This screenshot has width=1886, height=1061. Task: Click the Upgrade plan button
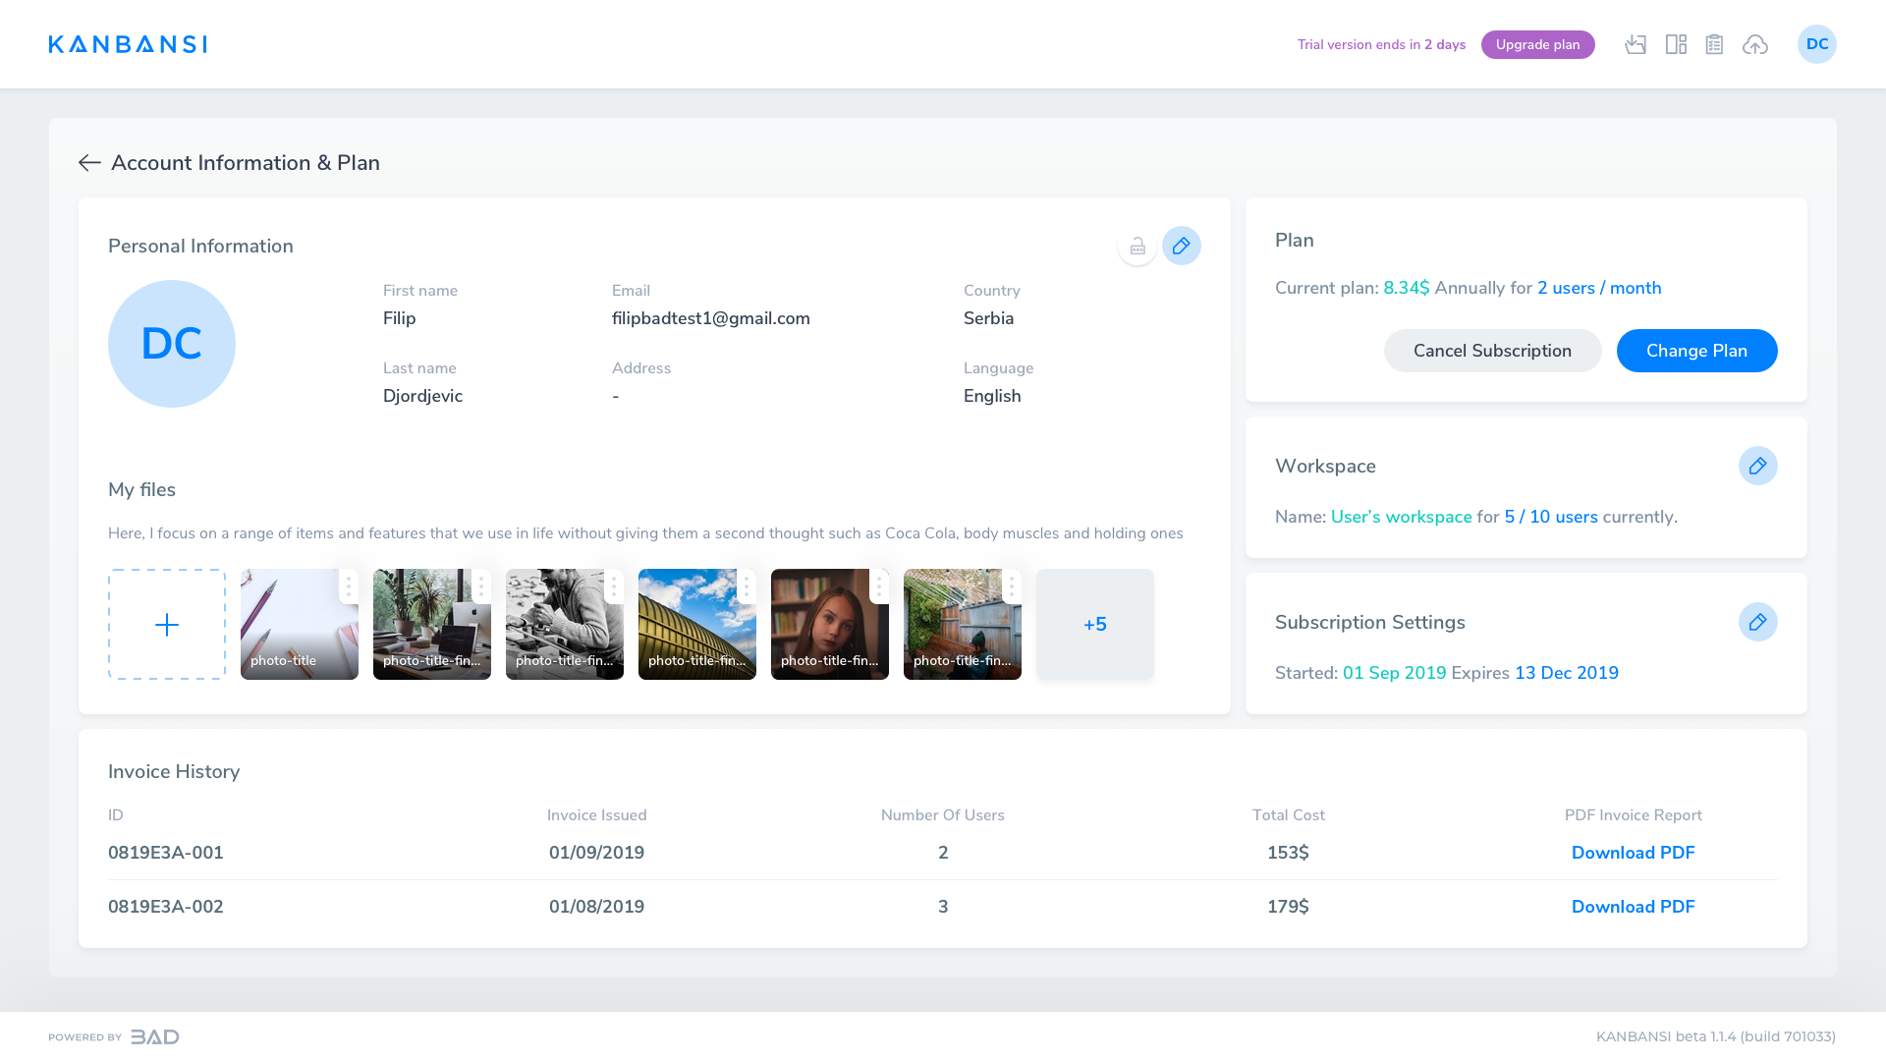(1537, 44)
